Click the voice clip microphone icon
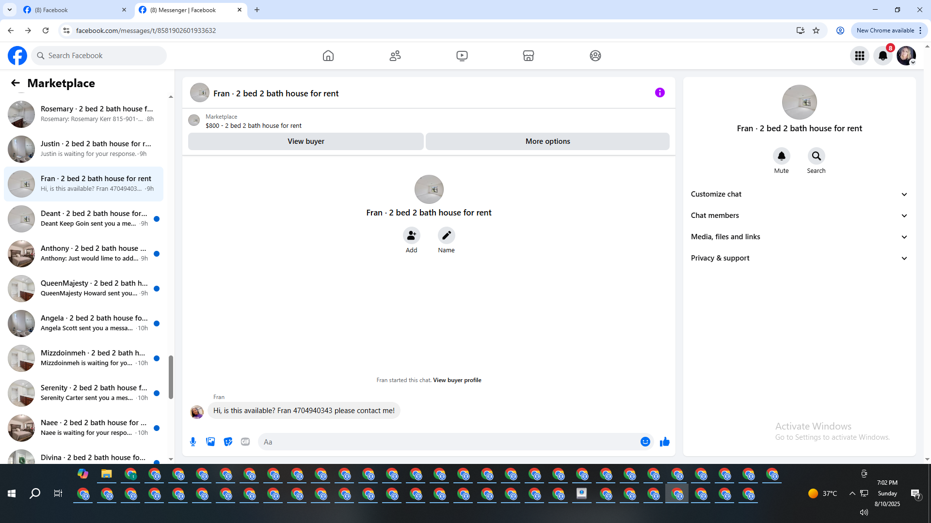 tap(193, 442)
